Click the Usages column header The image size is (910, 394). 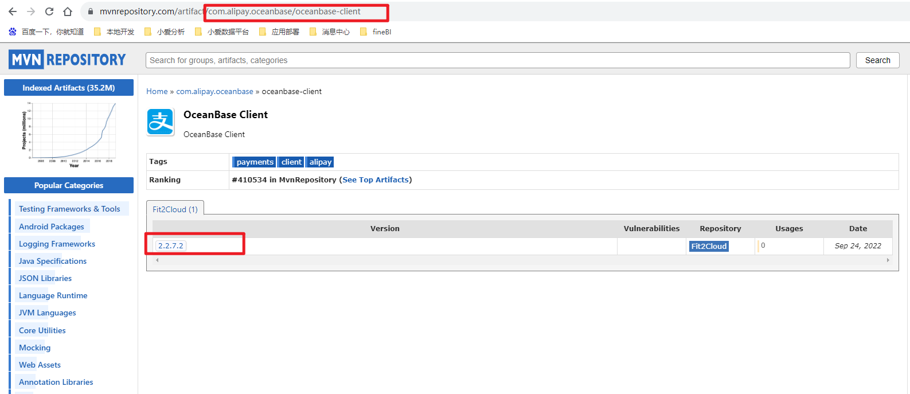(x=789, y=228)
